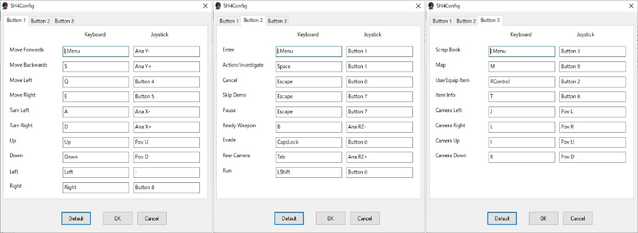Focus the Skip Demo joystick field Button 7
Screen dimensions: 638x233
point(380,97)
